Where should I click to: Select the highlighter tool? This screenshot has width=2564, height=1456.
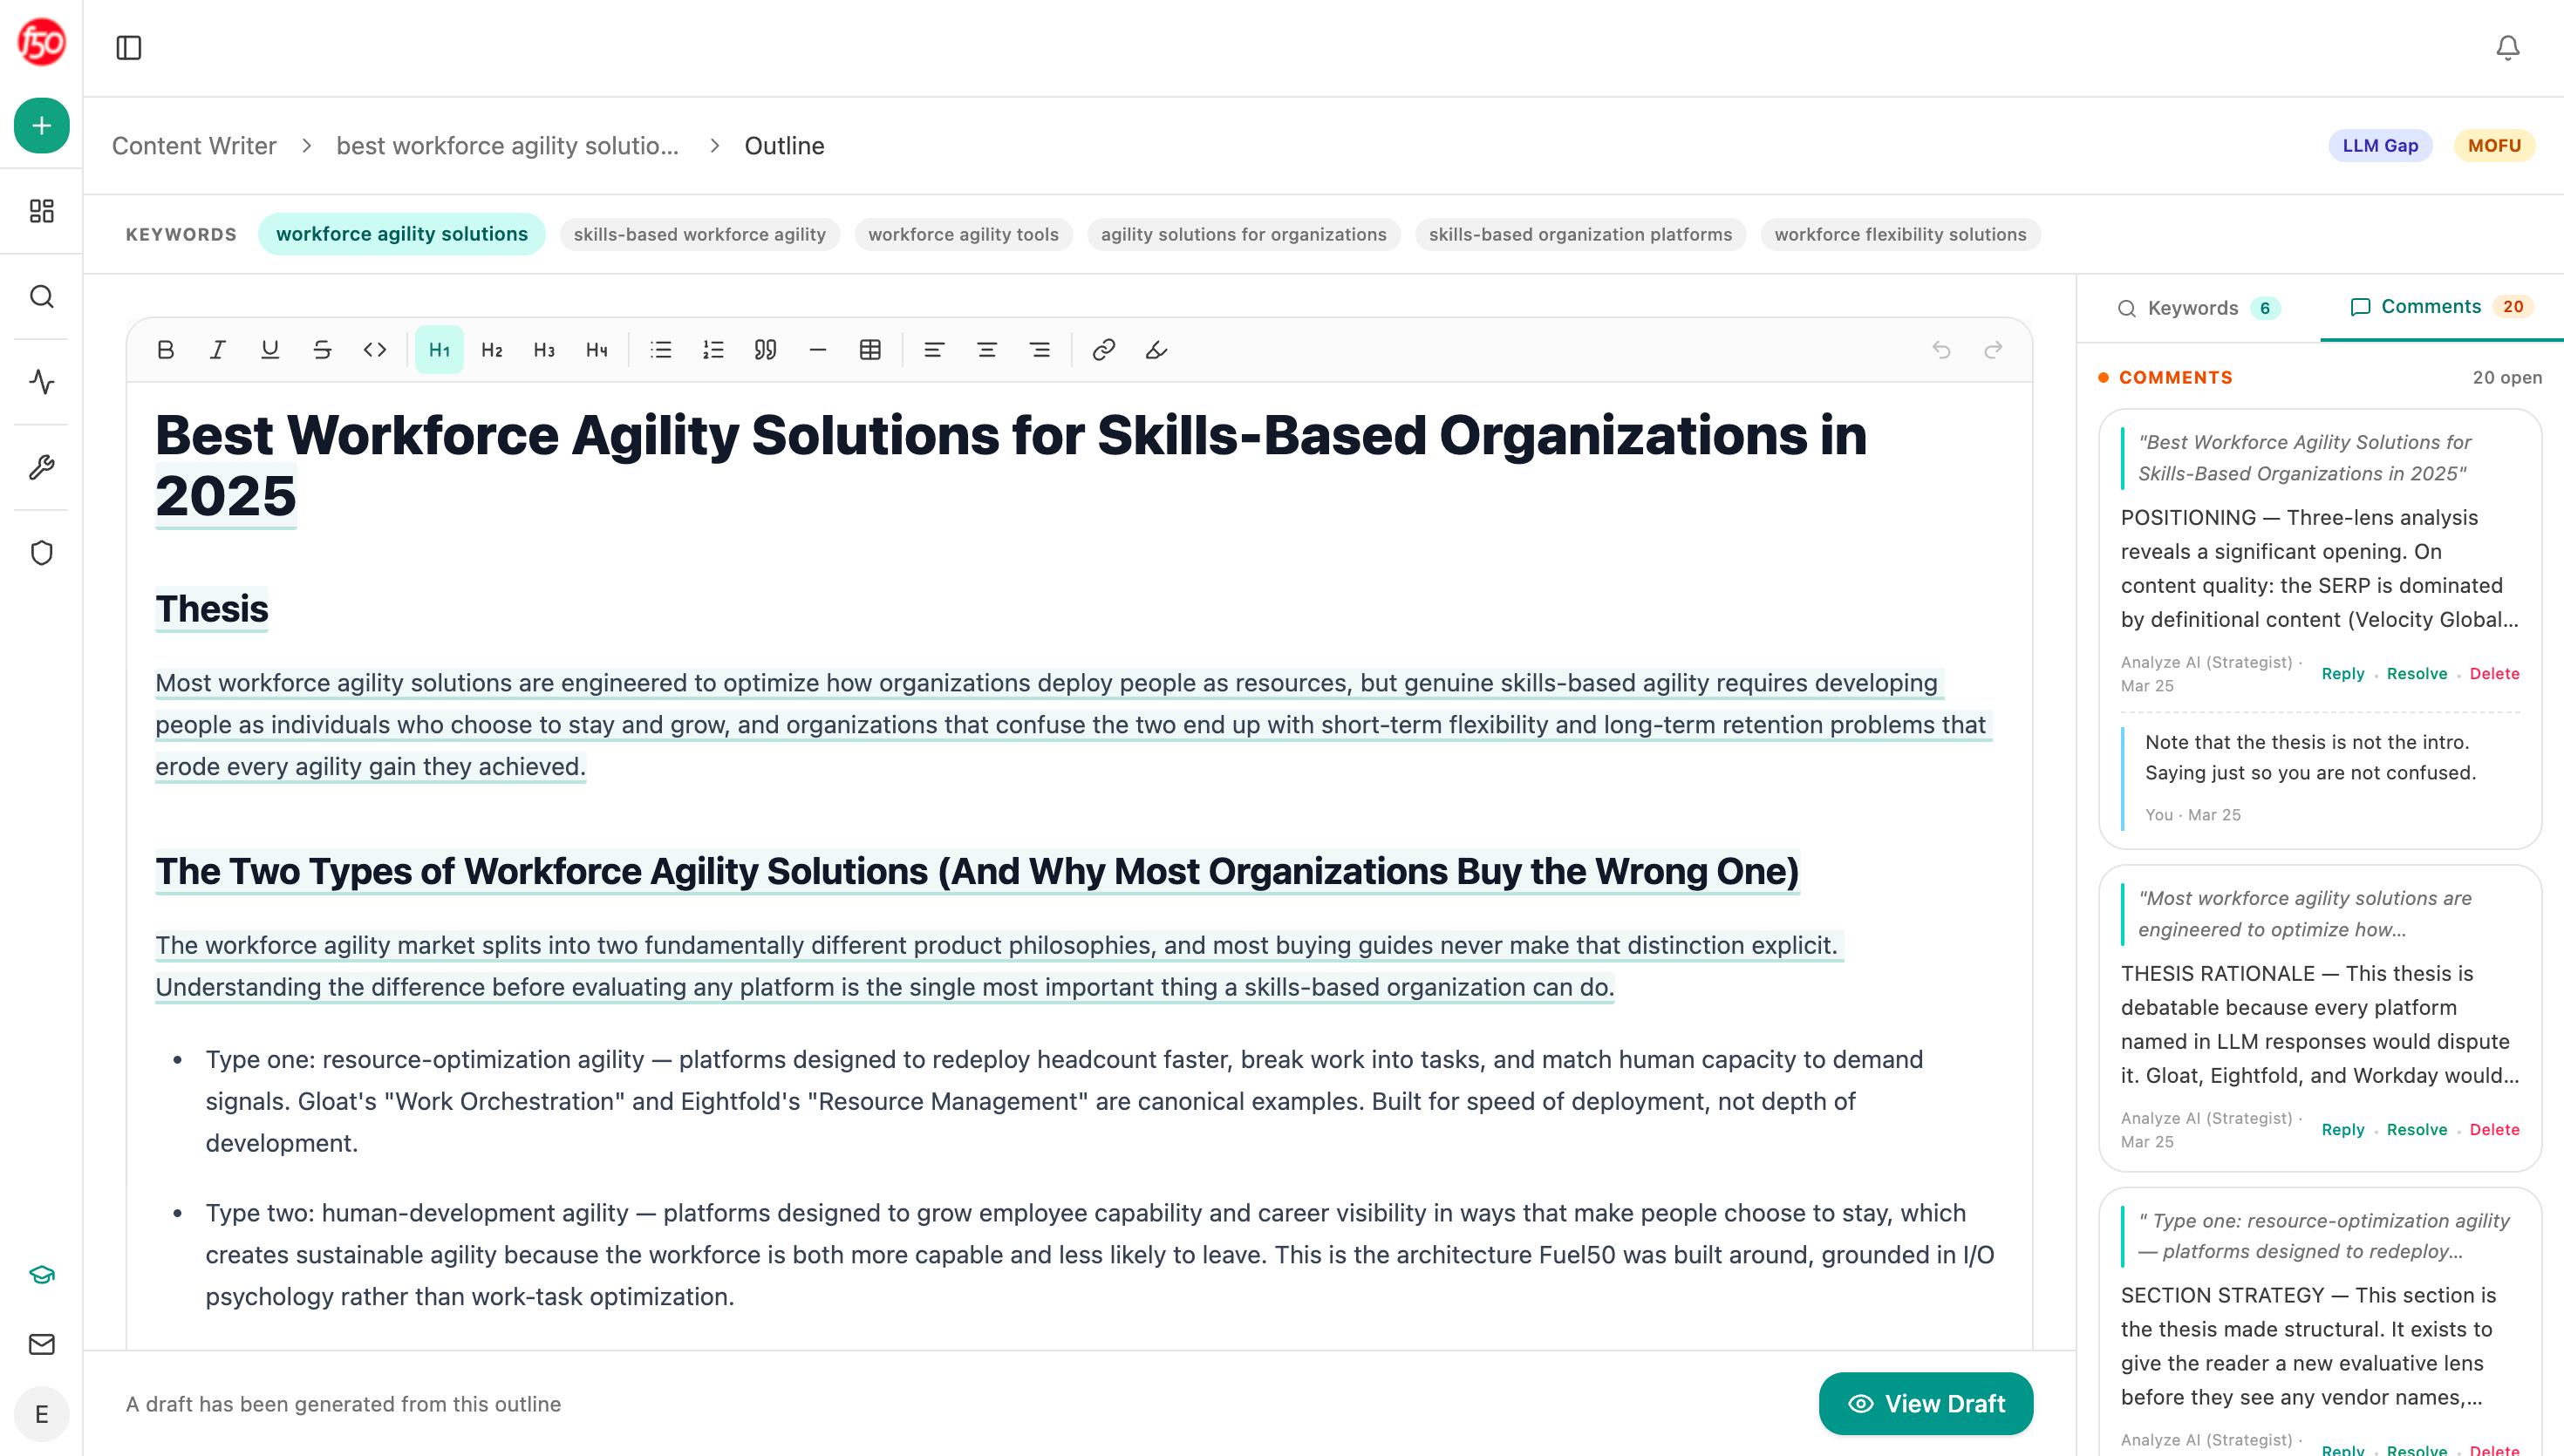[x=1156, y=350]
